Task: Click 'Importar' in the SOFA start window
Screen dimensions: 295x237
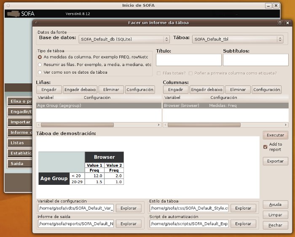Action: [20, 122]
